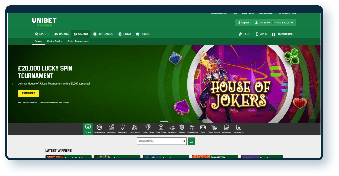Click the main £0.00 balance

(x=265, y=23)
